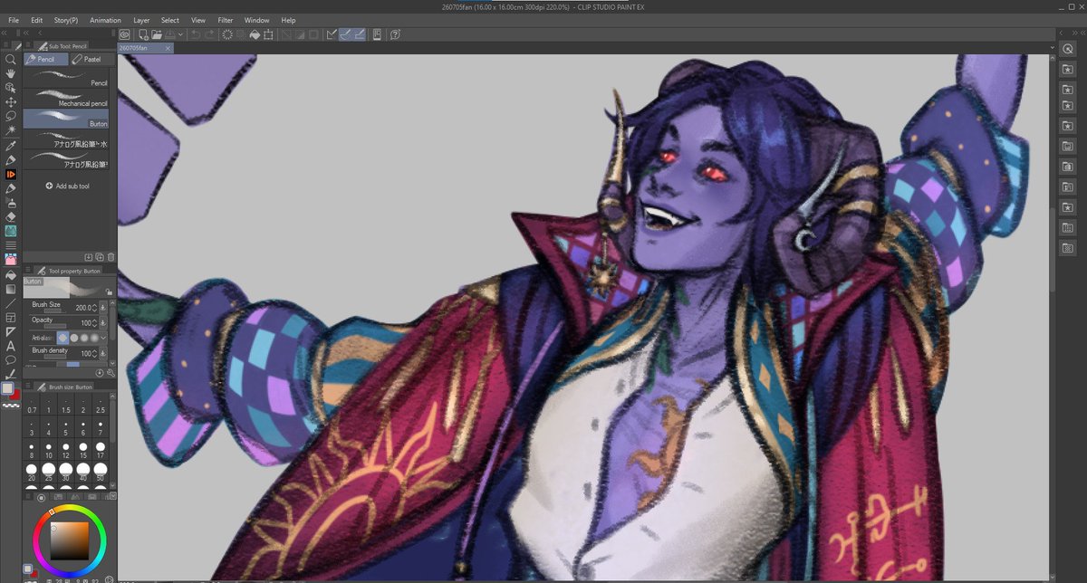Select the Eraser tool
1087x583 pixels.
tap(11, 217)
